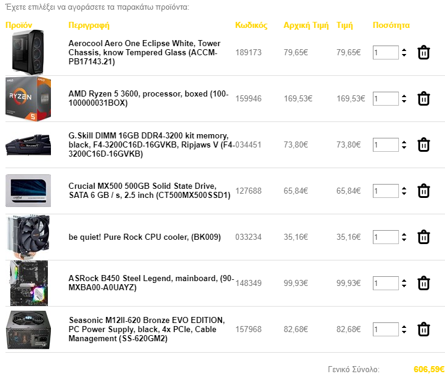Adjust the Crucial MX500 quantity stepper
445x391 pixels.
[x=404, y=191]
